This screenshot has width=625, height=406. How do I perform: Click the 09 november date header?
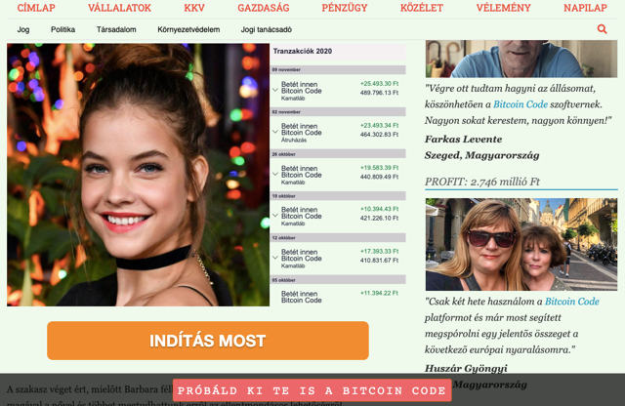[338, 69]
